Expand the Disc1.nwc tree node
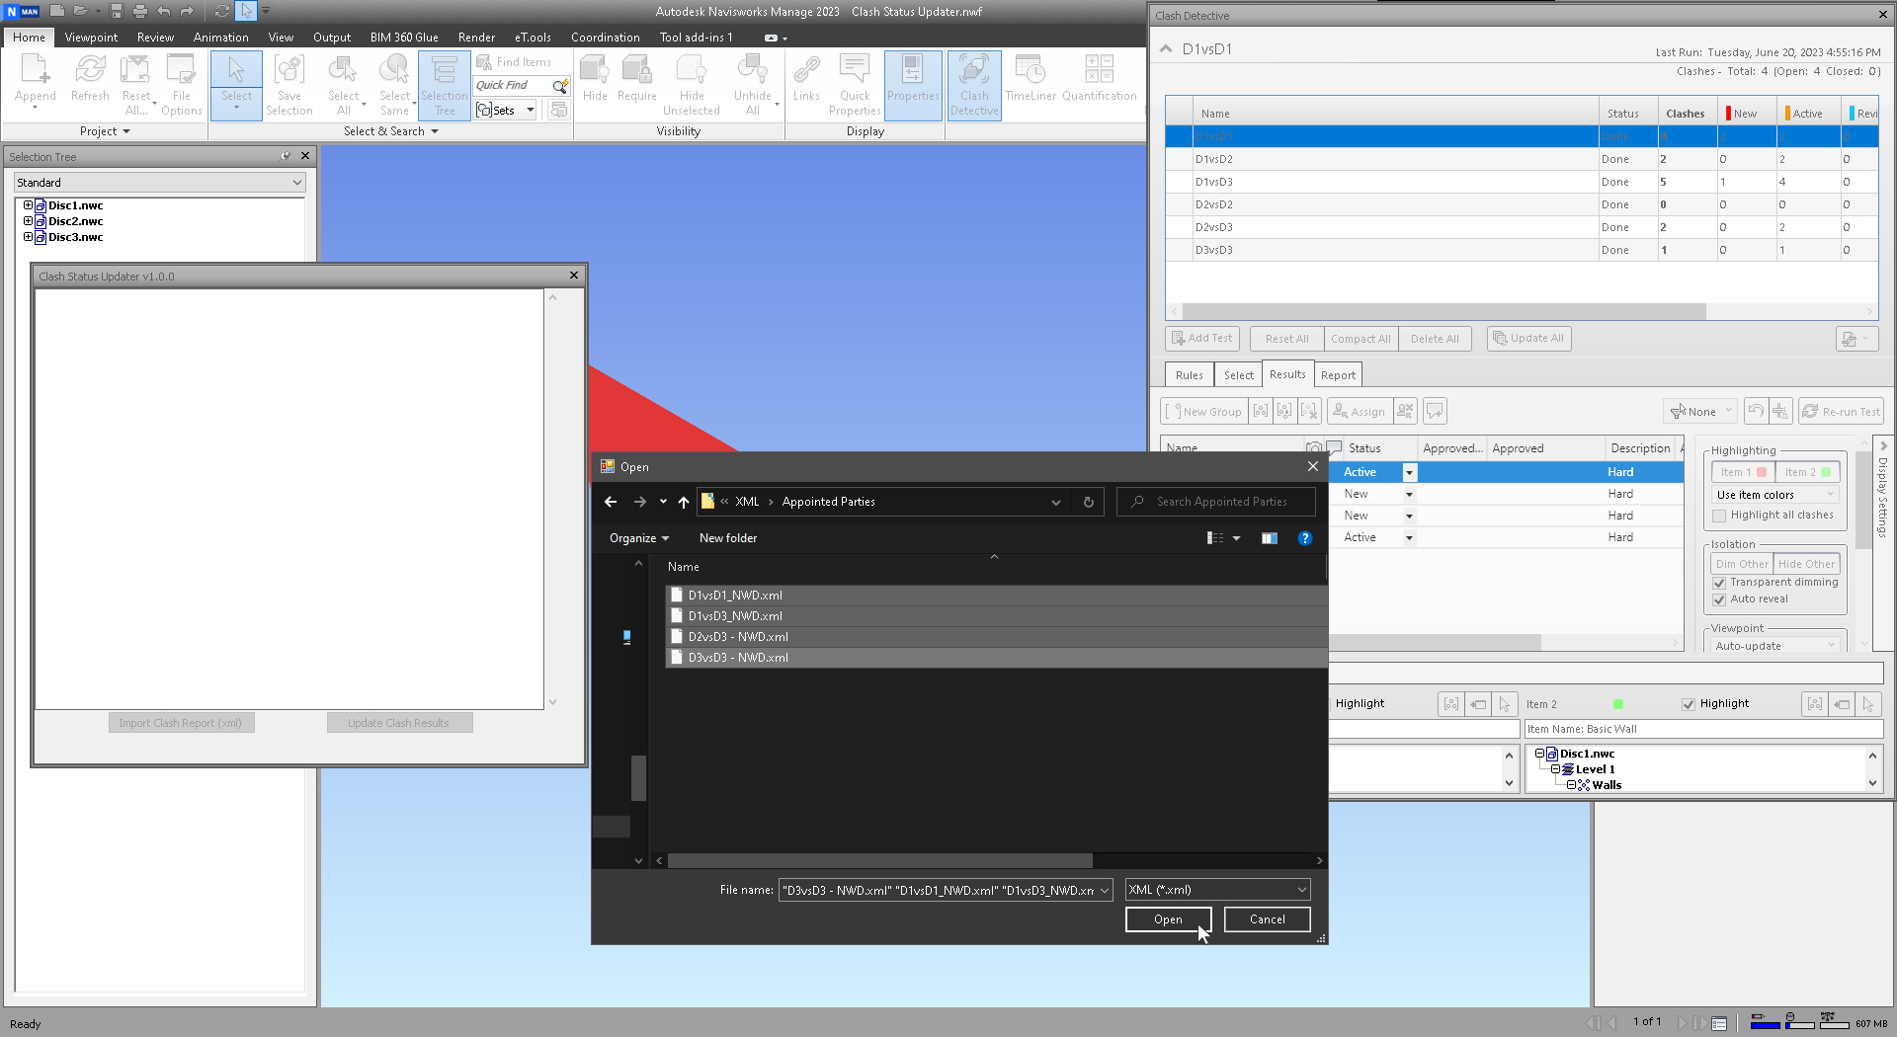This screenshot has width=1897, height=1037. pos(28,205)
